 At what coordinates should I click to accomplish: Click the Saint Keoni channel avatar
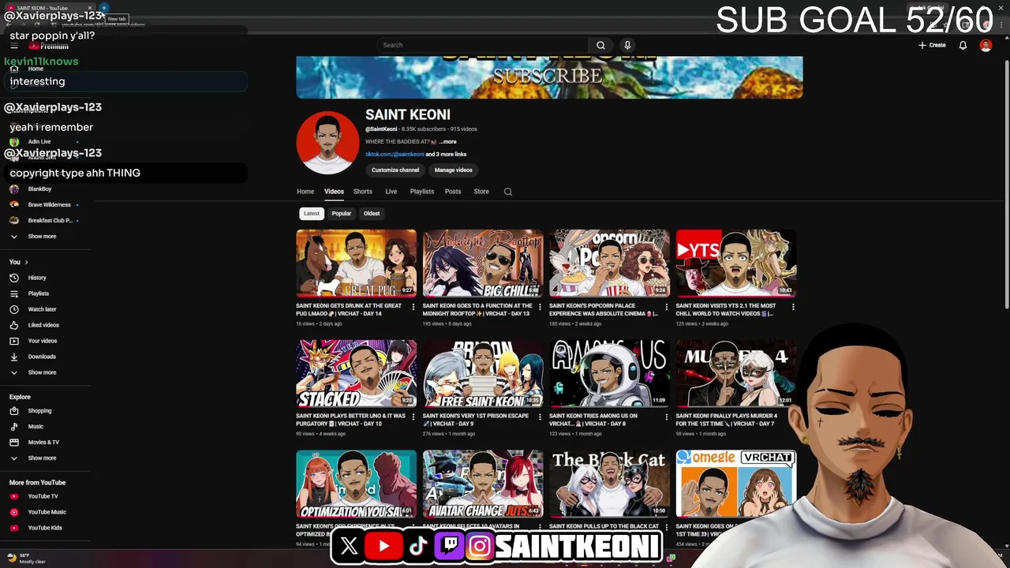pyautogui.click(x=327, y=143)
